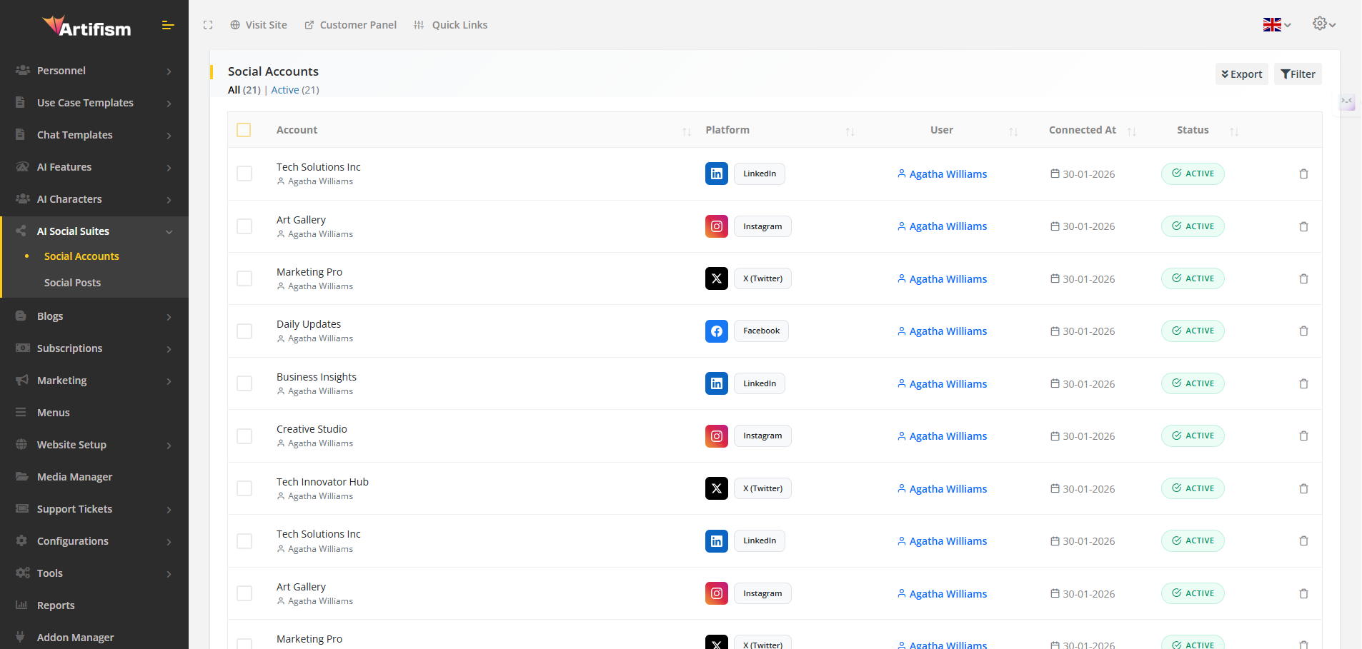The image size is (1362, 649).
Task: Click the Export button
Action: coord(1241,74)
